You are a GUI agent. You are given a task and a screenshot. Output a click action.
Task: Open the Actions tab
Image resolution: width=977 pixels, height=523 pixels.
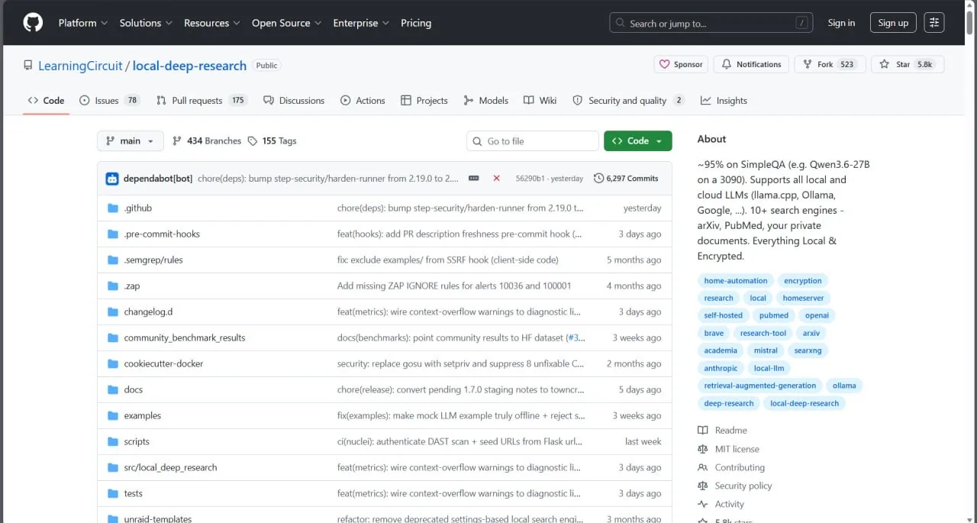pos(363,101)
